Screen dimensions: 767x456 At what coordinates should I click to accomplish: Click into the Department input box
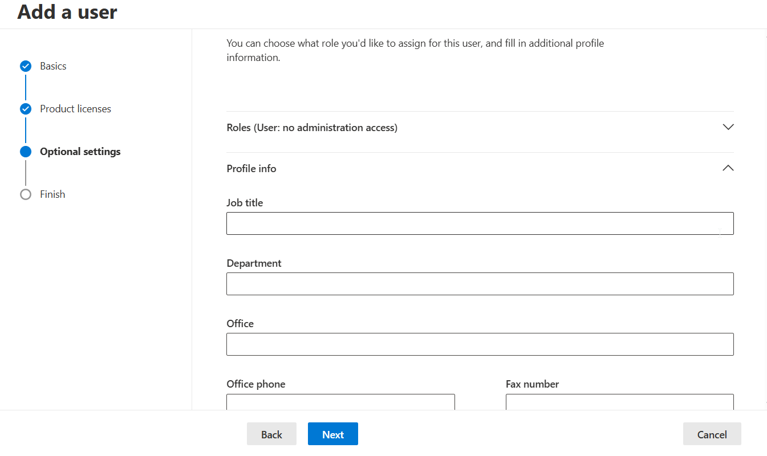(x=480, y=284)
